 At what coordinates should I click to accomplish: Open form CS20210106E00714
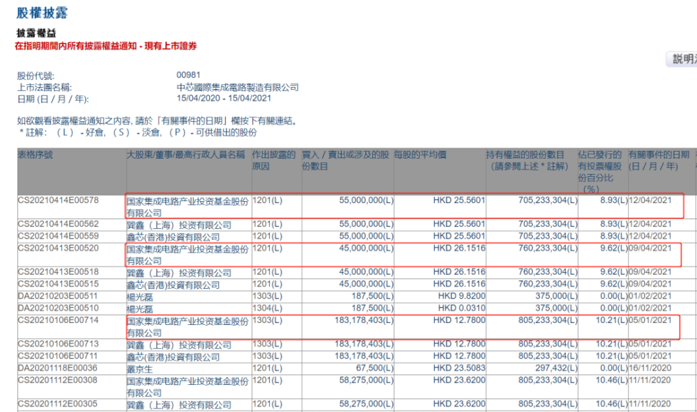pos(59,319)
